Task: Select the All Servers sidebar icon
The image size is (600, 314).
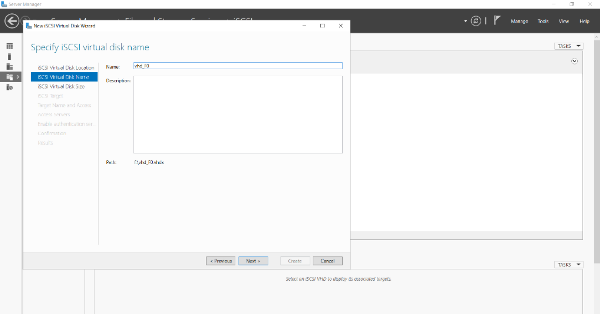Action: (x=9, y=67)
